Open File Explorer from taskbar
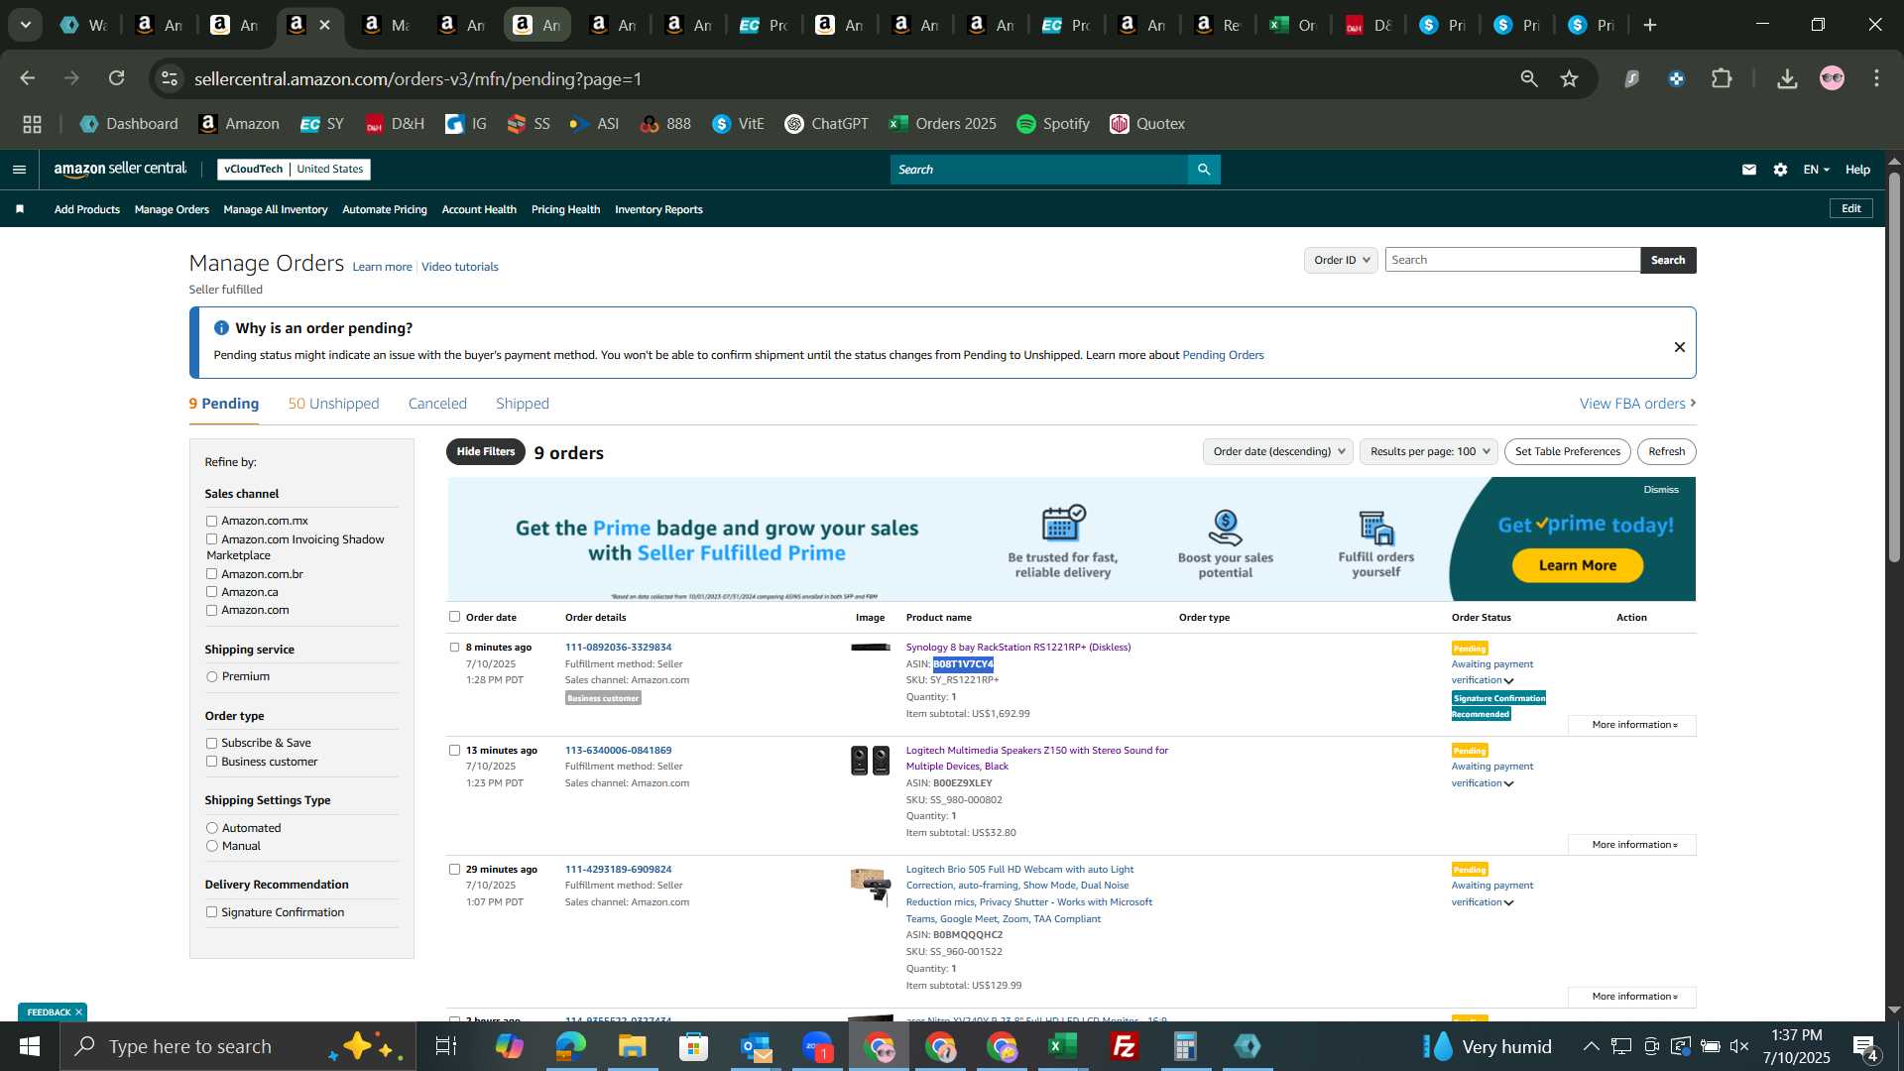The height and width of the screenshot is (1071, 1904). pos(632,1046)
